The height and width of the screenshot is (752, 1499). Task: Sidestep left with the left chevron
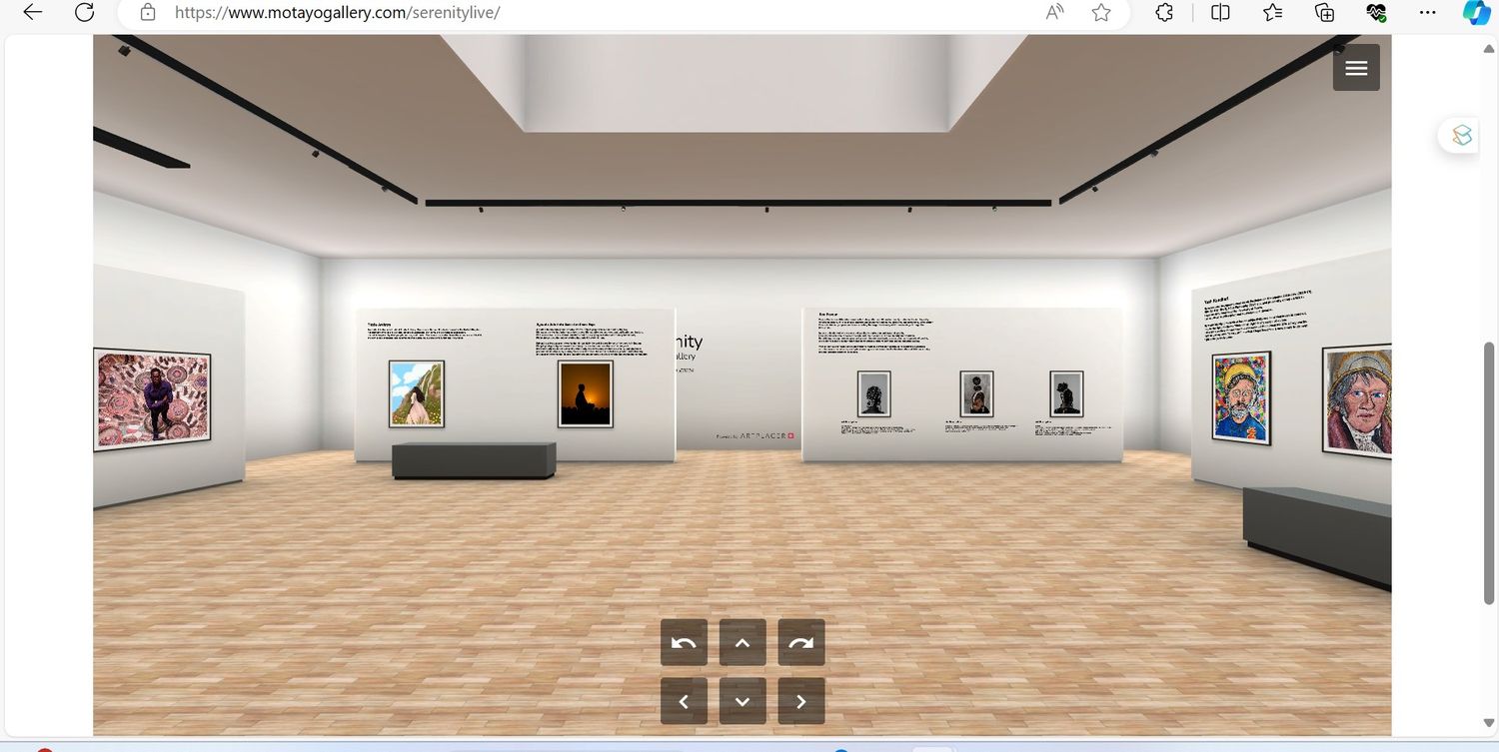click(684, 701)
